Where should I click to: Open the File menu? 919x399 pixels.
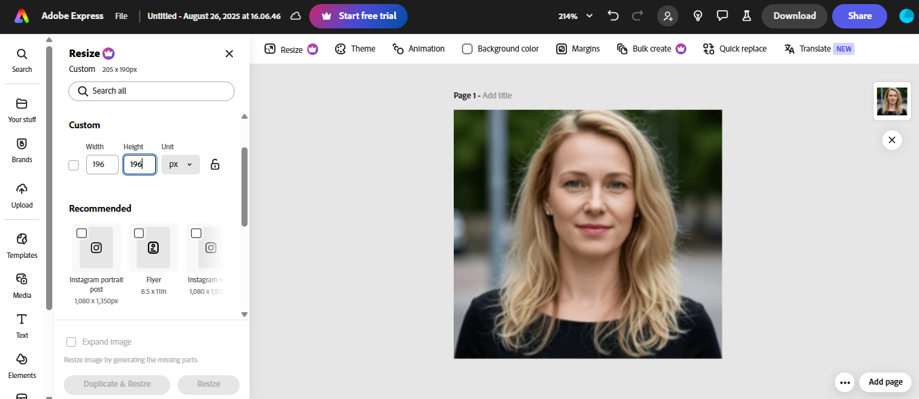click(x=121, y=16)
